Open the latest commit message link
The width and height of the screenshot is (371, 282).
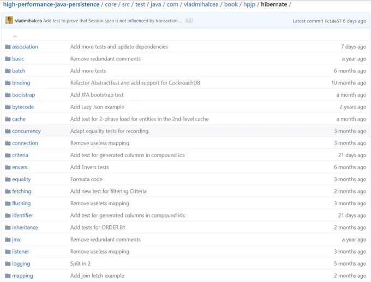tap(112, 21)
